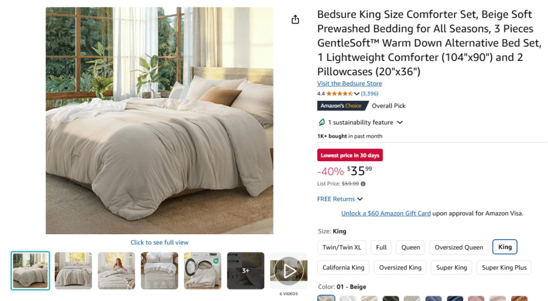
Task: Click main bed image for full view
Action: pos(159,121)
